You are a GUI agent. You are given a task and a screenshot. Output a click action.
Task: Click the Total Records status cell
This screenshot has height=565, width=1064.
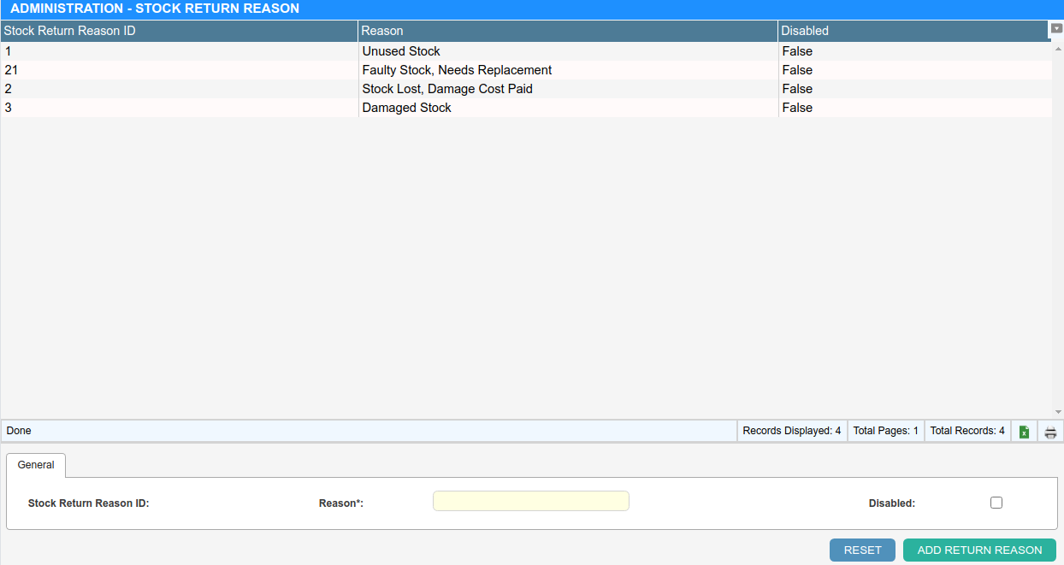tap(966, 431)
